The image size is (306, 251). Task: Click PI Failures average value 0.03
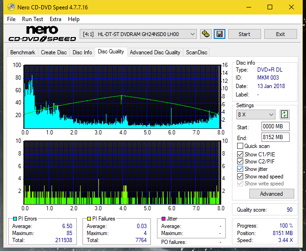[x=142, y=226]
